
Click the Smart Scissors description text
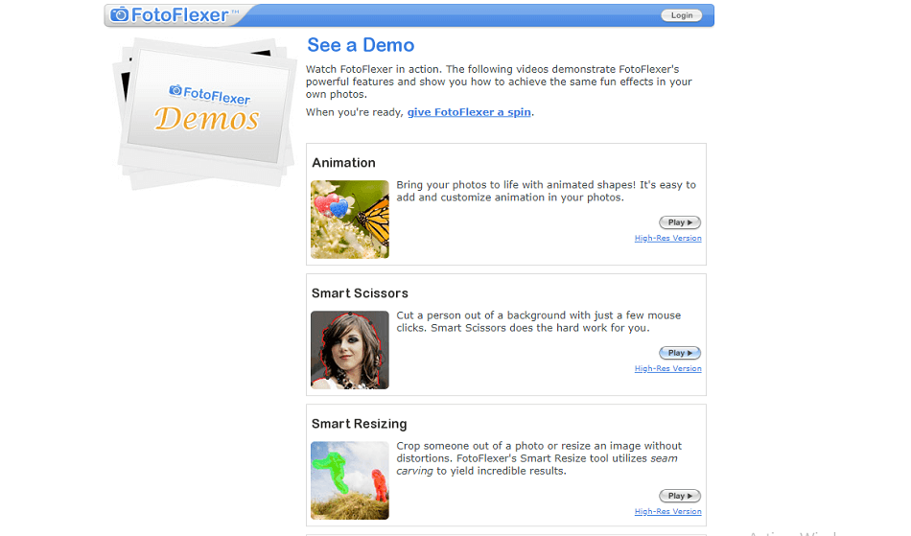point(539,322)
